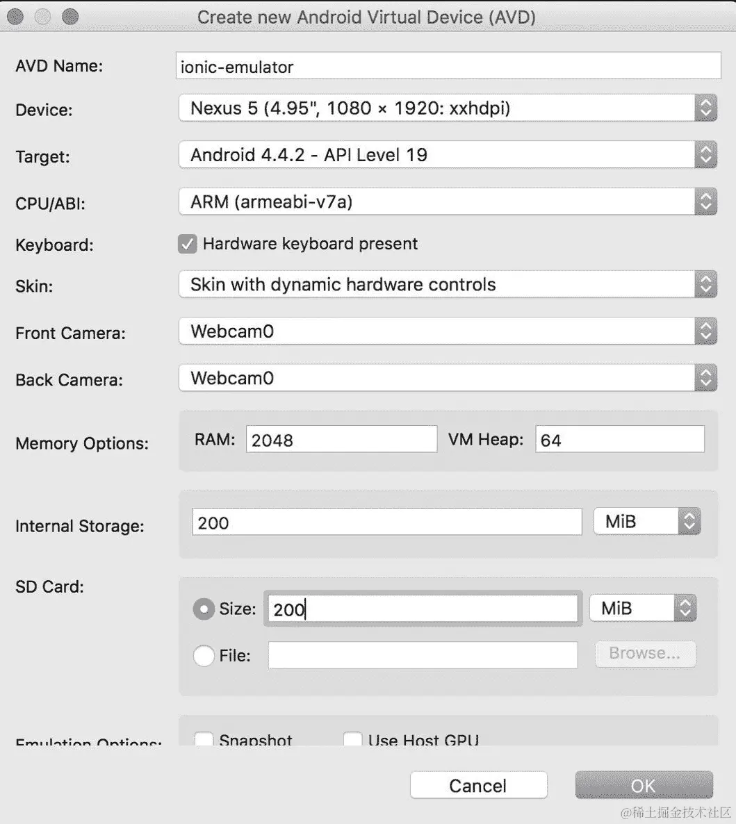Click the dialog title Create new Android Virtual Device
Image resolution: width=736 pixels, height=824 pixels.
click(x=366, y=17)
